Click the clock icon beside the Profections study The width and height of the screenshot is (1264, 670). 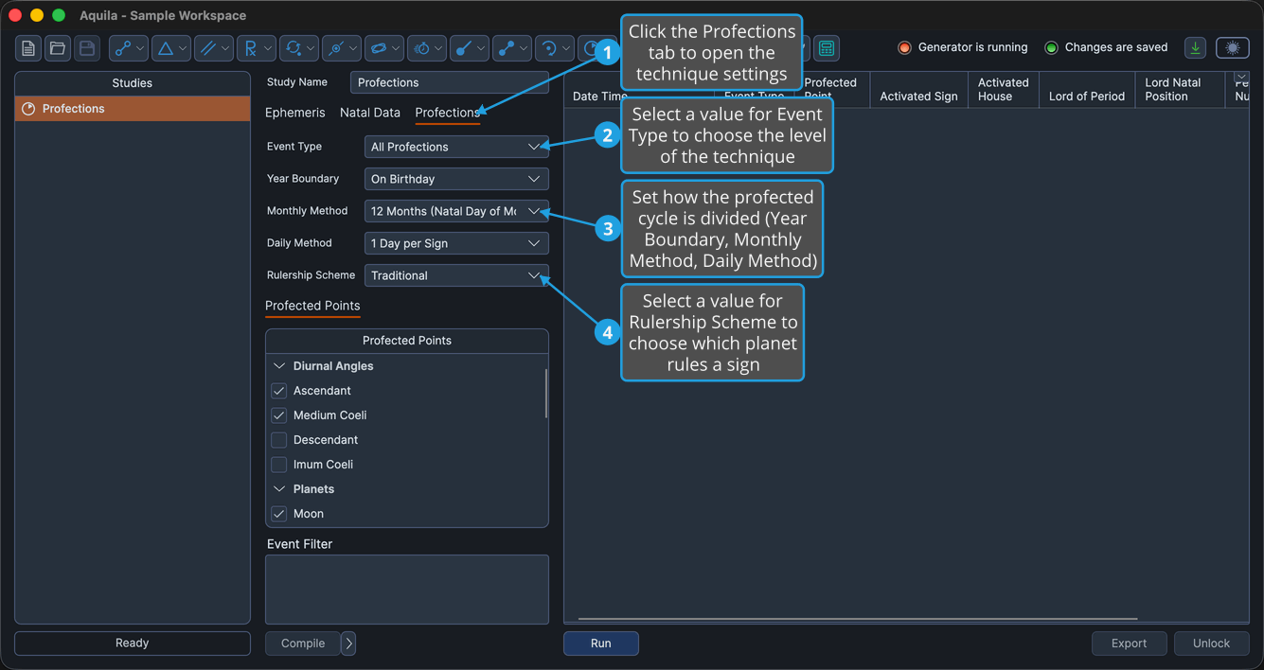28,109
